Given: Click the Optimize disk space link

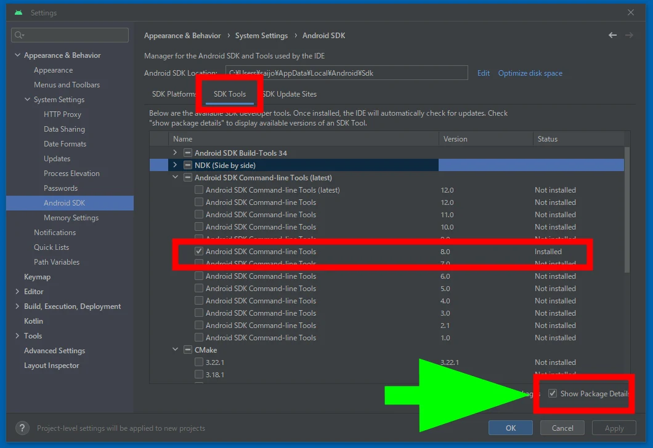Looking at the screenshot, I should 530,73.
